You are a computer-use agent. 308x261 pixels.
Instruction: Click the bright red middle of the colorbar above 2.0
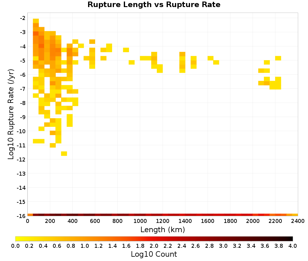click(x=154, y=239)
